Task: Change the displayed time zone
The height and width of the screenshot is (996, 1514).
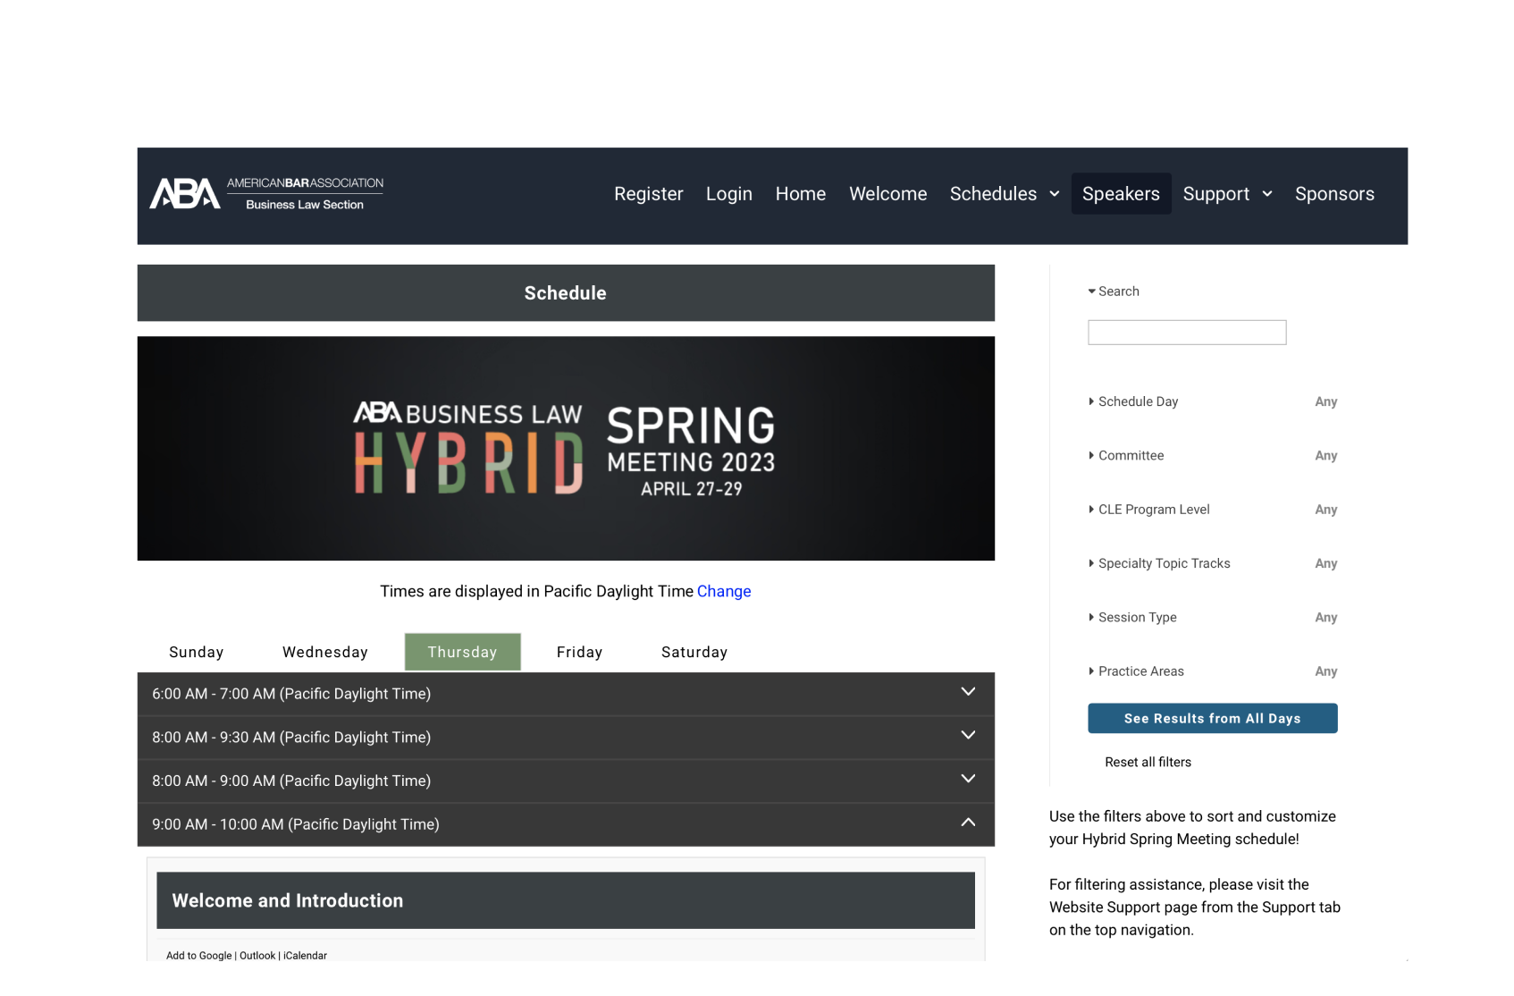Action: [724, 591]
